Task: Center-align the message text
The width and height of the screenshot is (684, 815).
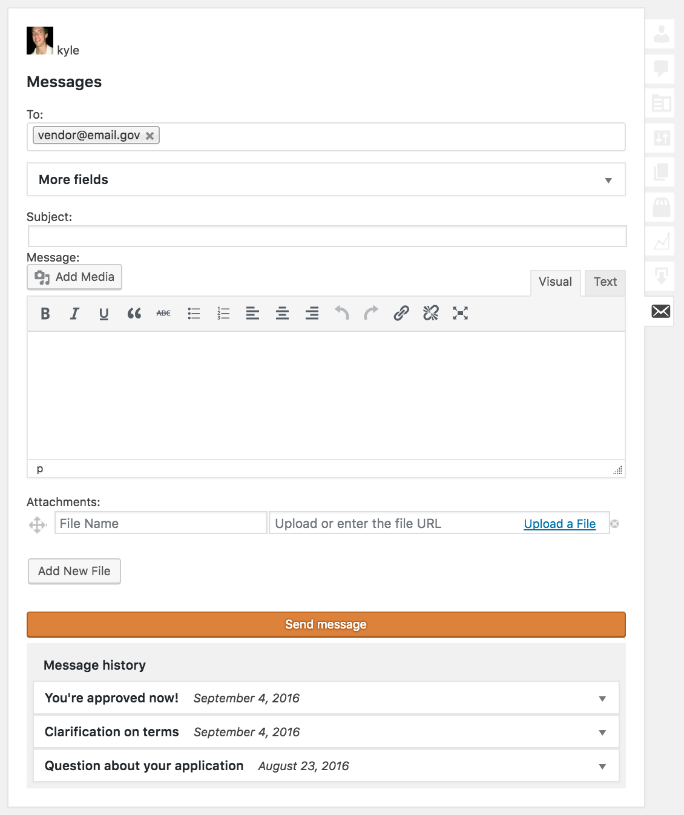Action: (x=282, y=314)
